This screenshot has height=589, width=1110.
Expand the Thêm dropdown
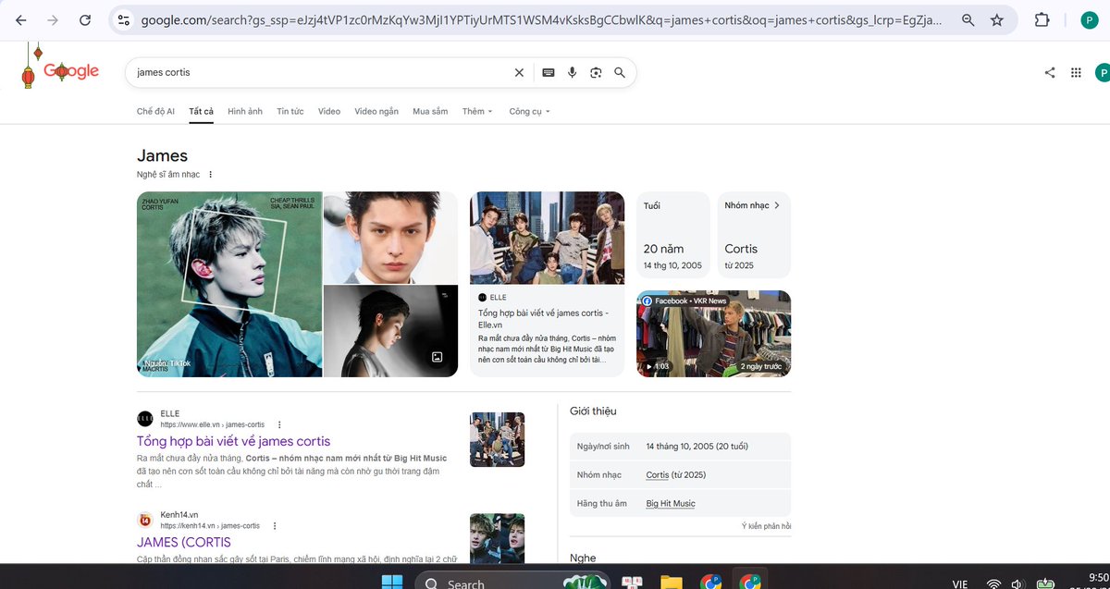477,111
